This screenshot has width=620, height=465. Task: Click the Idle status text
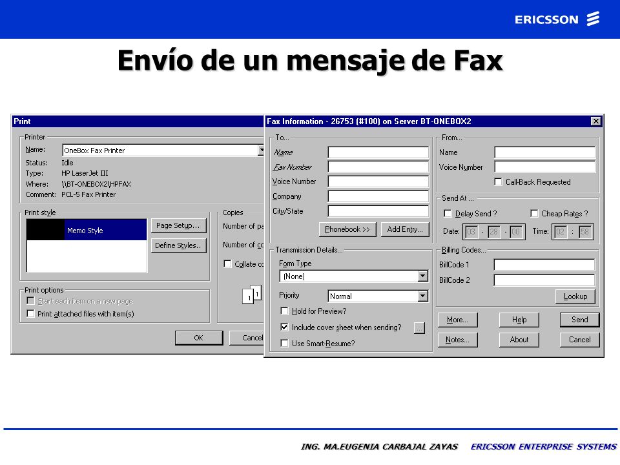[x=67, y=163]
